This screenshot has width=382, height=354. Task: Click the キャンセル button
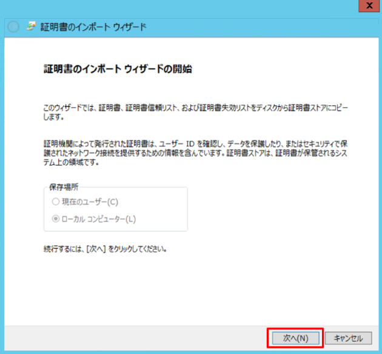click(349, 338)
